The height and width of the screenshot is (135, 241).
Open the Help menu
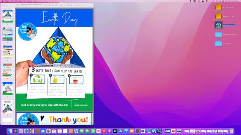(35, 1)
